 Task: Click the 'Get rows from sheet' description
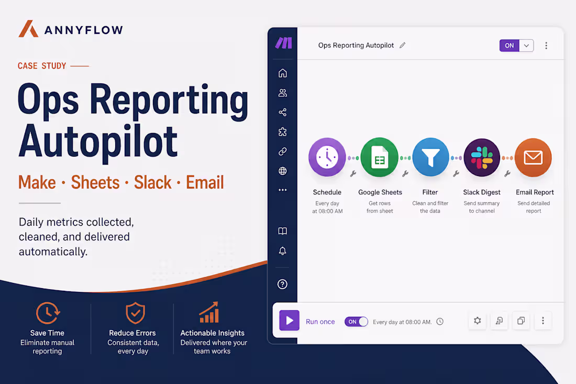click(380, 207)
